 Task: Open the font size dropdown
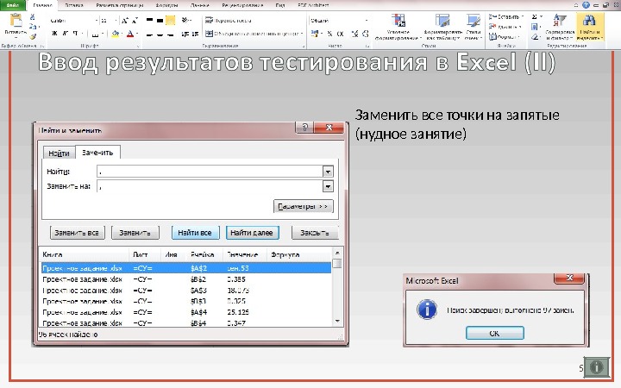pos(116,21)
